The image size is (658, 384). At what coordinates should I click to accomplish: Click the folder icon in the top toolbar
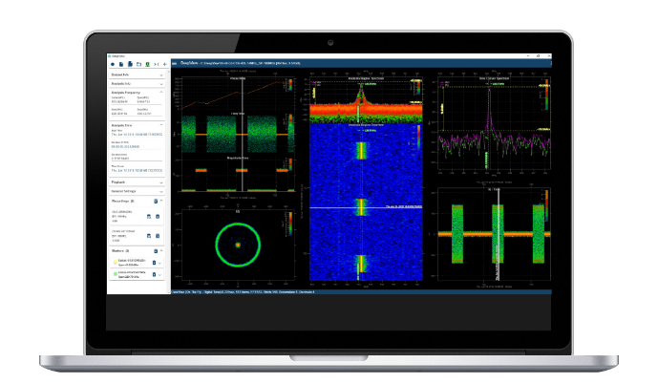138,64
